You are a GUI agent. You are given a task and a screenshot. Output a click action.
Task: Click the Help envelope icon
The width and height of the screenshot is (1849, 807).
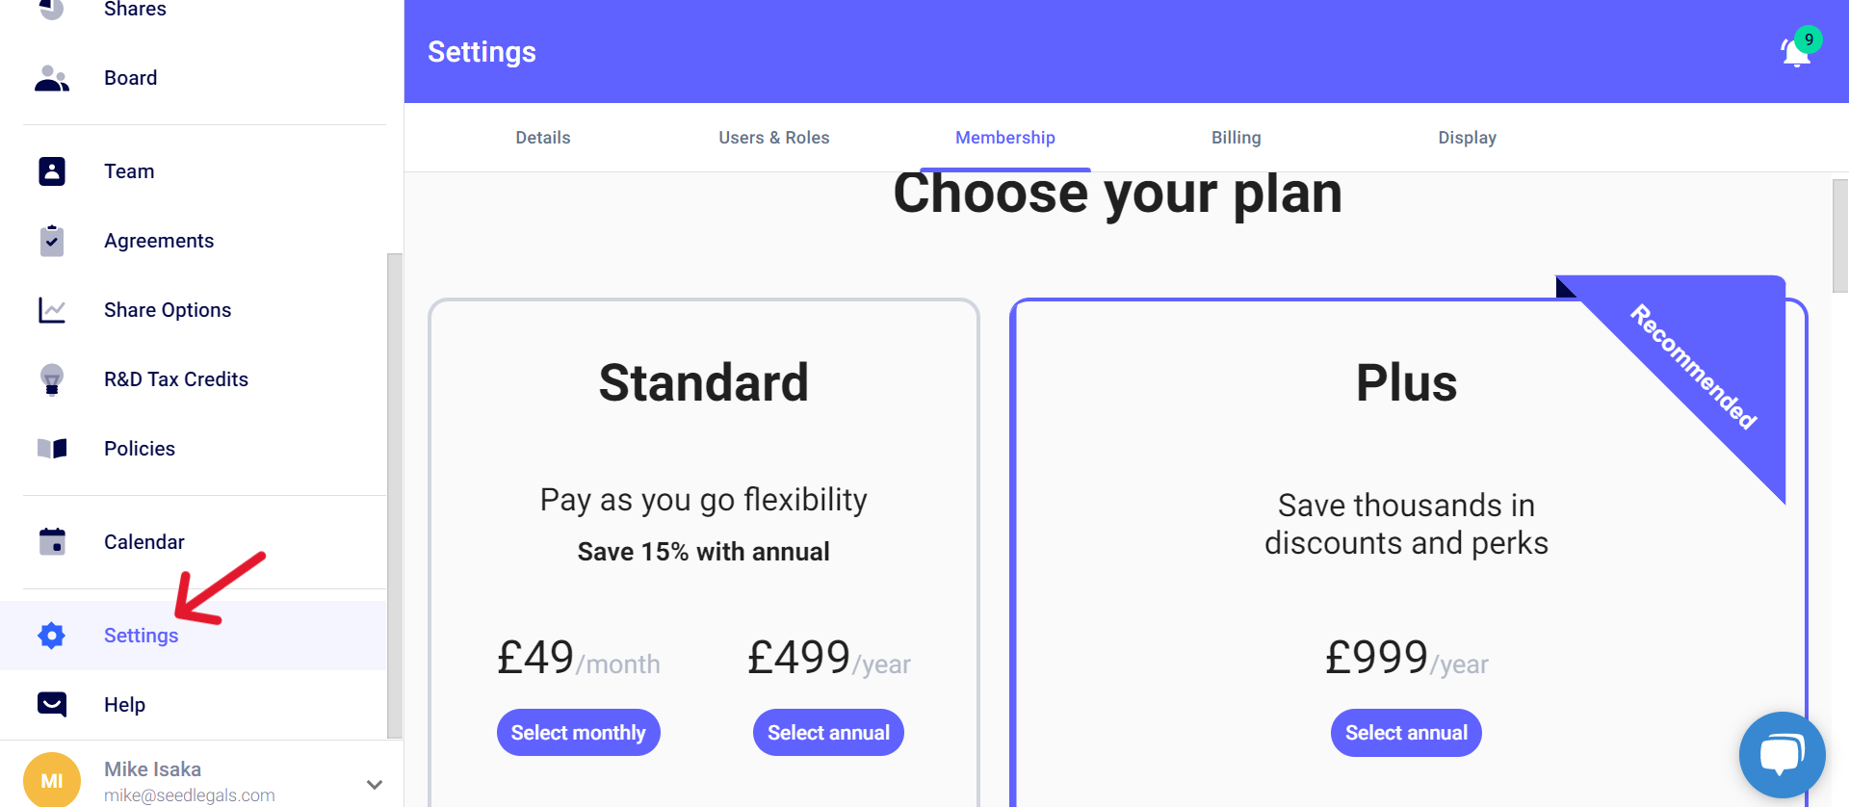click(52, 705)
